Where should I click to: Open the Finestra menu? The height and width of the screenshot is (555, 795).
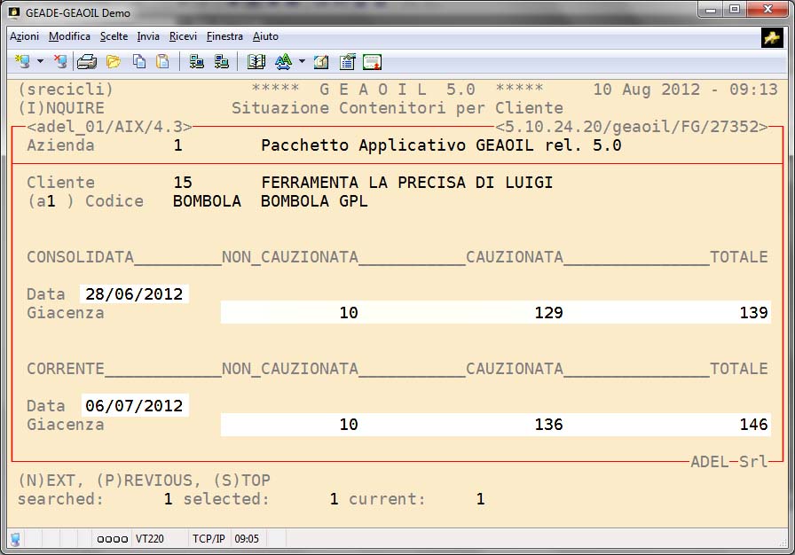(224, 36)
